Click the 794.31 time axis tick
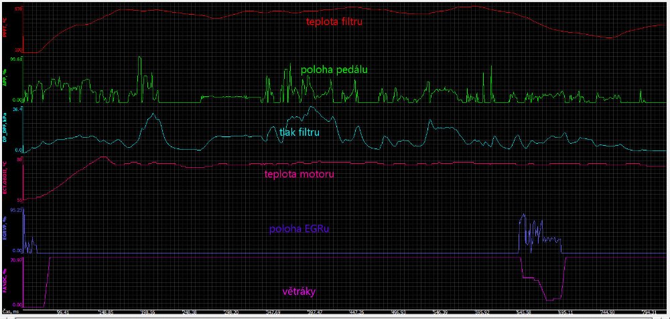670x319 pixels. click(649, 312)
